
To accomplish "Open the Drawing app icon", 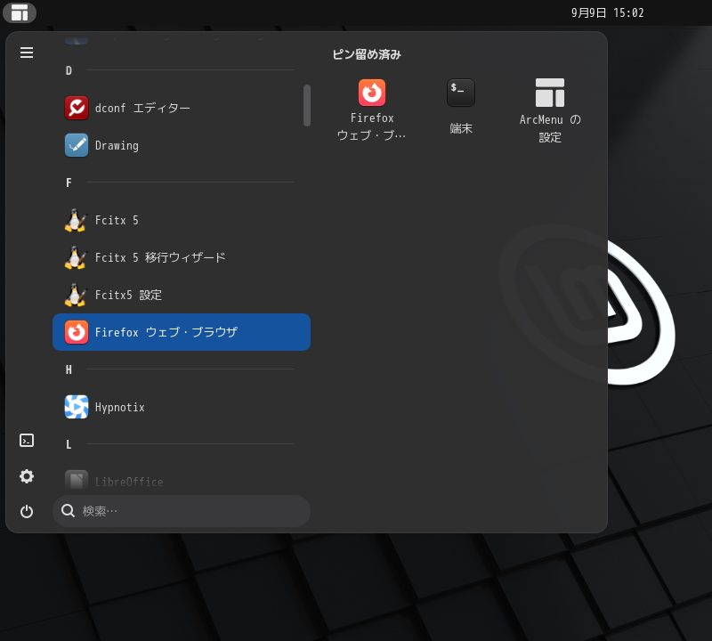I will (x=77, y=145).
